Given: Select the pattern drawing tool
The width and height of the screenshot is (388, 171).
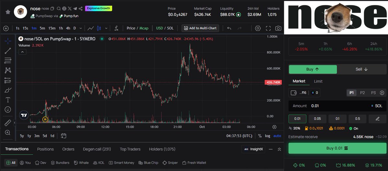Looking at the screenshot, I should [8, 70].
